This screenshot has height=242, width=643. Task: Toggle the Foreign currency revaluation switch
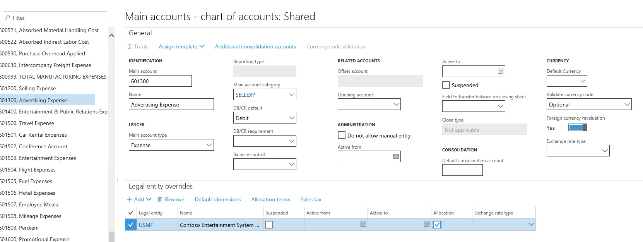tap(577, 128)
